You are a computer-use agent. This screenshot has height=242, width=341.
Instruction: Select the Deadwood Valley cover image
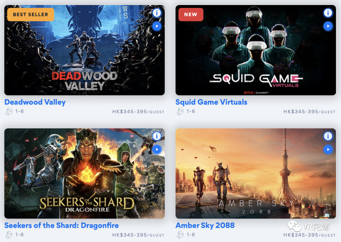84,50
